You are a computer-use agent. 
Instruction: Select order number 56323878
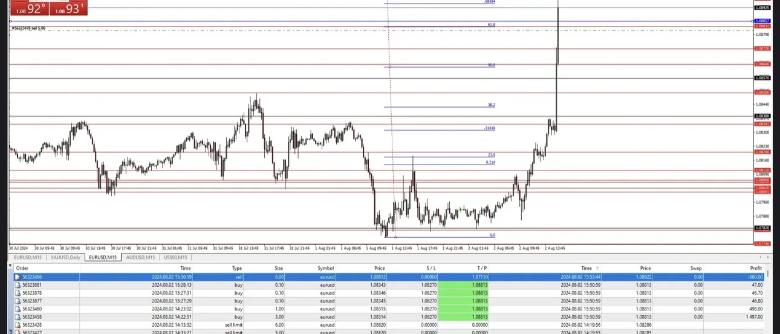click(32, 293)
